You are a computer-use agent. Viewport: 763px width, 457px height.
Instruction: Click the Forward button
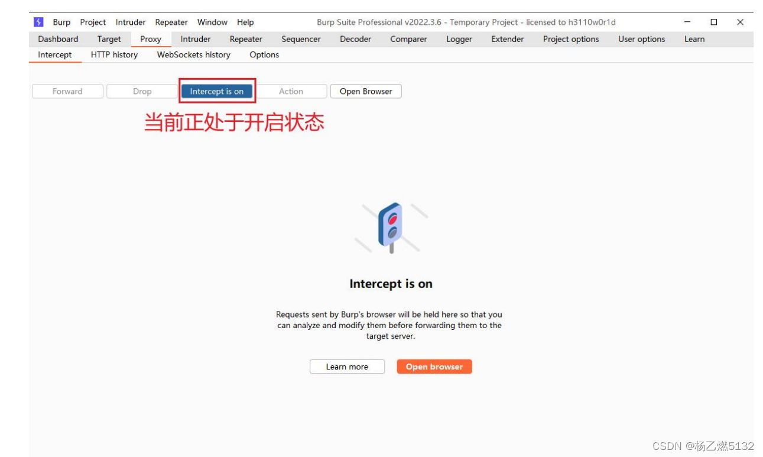coord(67,92)
